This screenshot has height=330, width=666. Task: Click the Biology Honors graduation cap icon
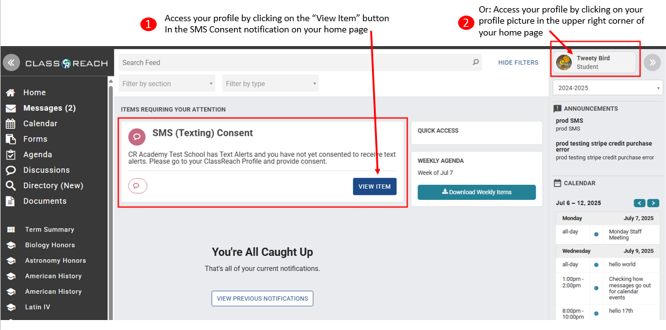pos(11,245)
